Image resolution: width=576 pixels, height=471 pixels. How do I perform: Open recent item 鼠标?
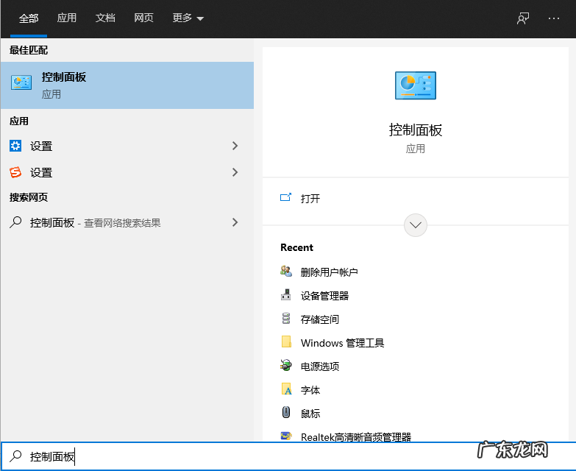(x=310, y=414)
